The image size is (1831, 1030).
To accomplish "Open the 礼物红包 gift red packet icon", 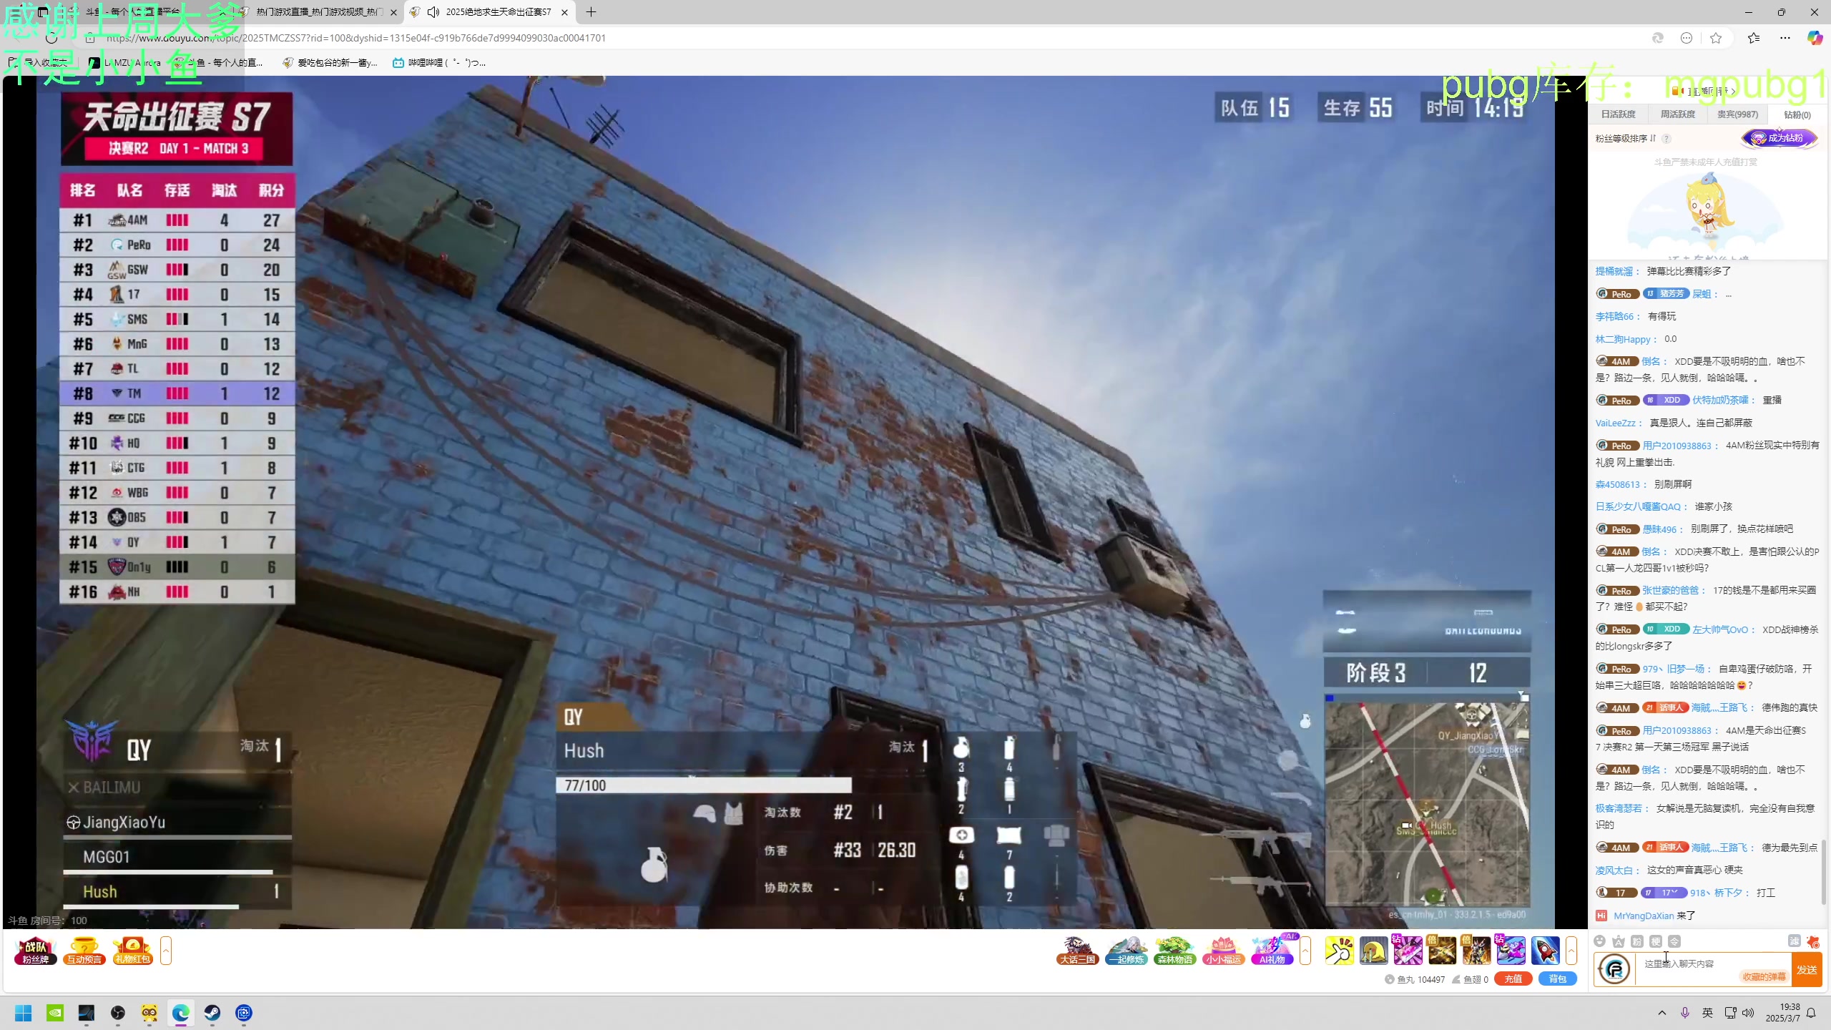I will [132, 951].
